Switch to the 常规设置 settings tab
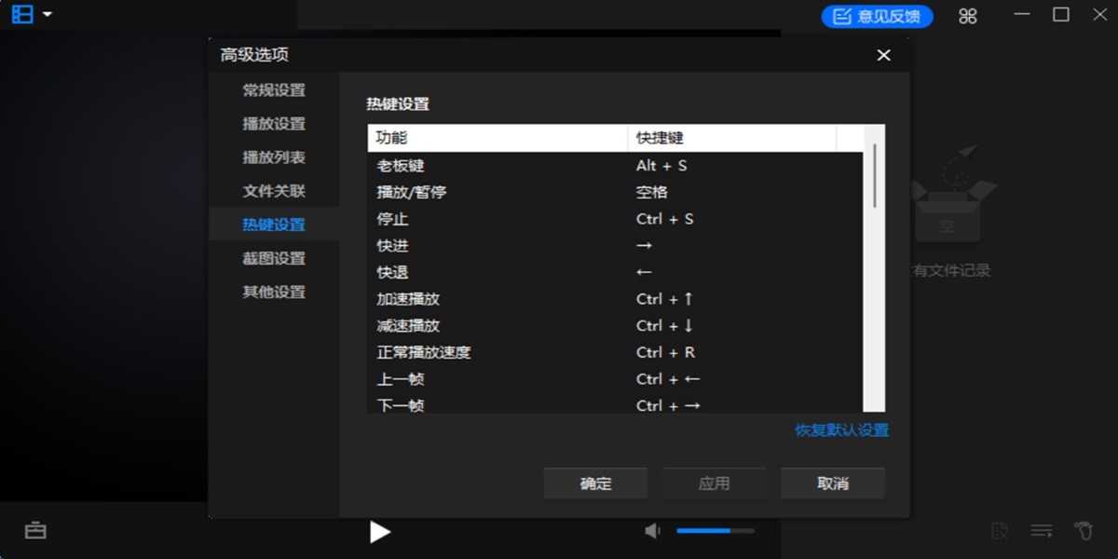 [275, 89]
